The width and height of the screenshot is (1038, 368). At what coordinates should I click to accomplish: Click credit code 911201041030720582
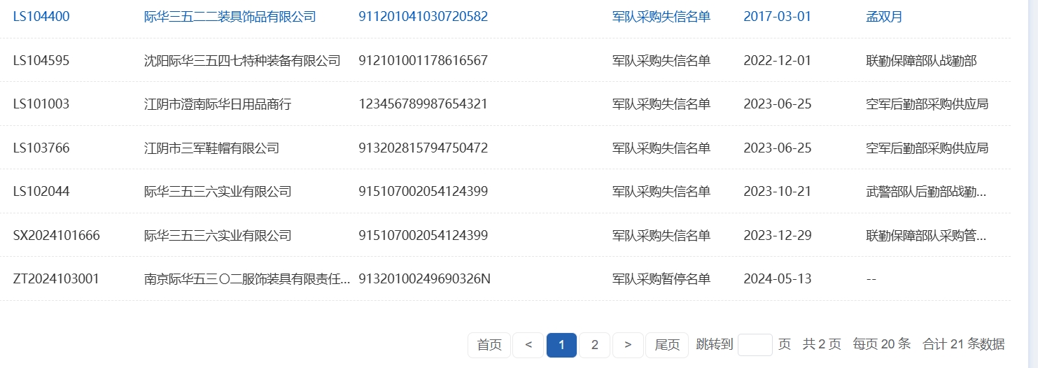(x=423, y=17)
